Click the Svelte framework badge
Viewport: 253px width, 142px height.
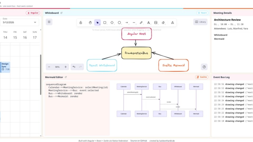pos(202,77)
